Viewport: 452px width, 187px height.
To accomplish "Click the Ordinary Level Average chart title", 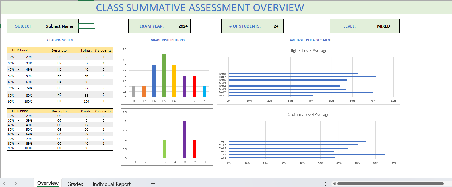I will [x=308, y=114].
